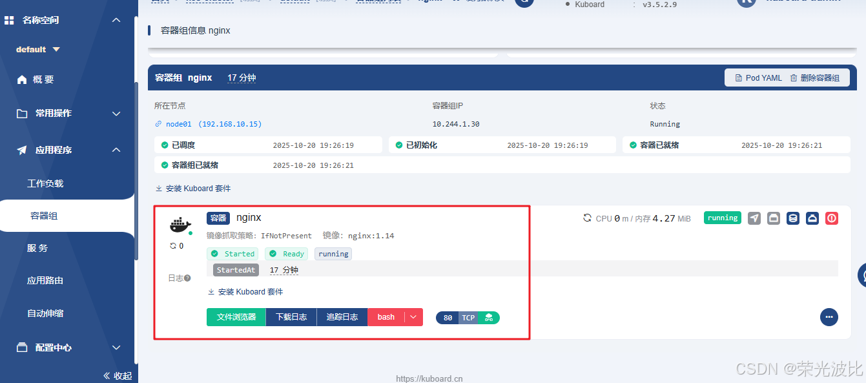Click the help icon next to 日志
This screenshot has height=383, width=866.
(187, 278)
